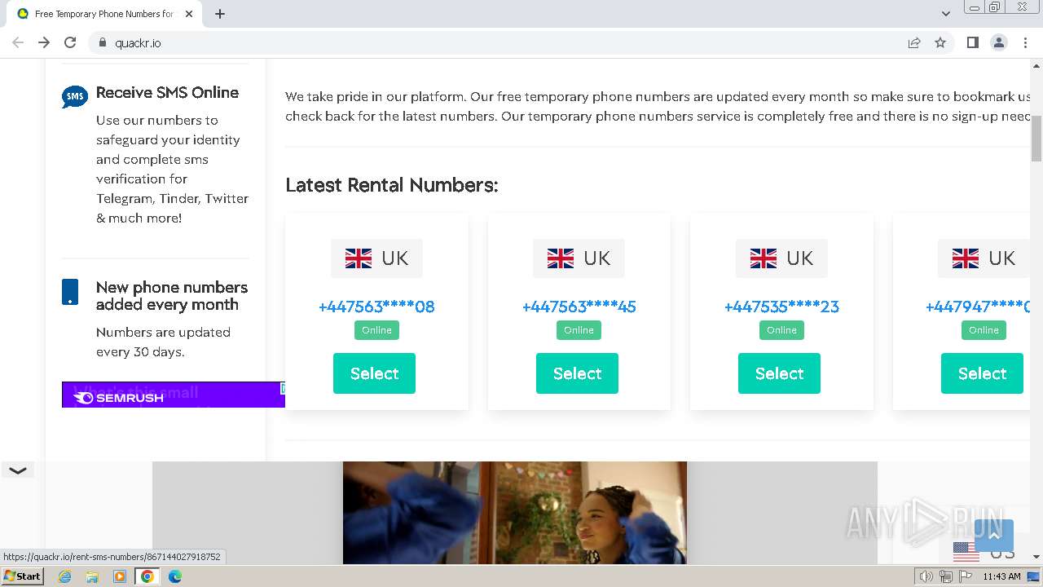Viewport: 1043px width, 587px height.
Task: Expand the tab search chevron
Action: point(946,14)
